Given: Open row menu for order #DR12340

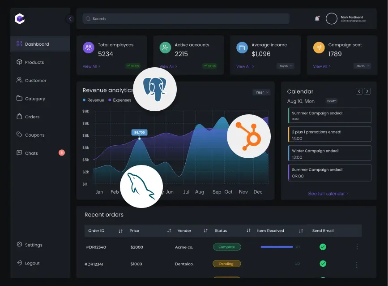Looking at the screenshot, I should pos(357,247).
